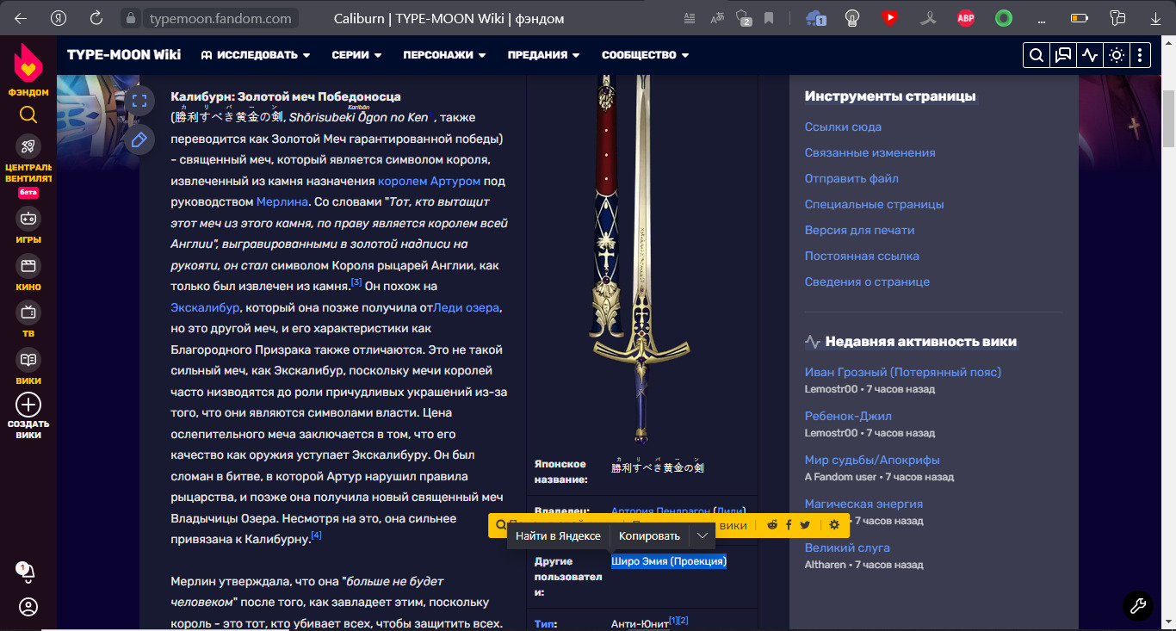Expand the ИССЛЕДОВАТЬ dropdown menu
The image size is (1176, 631).
tap(256, 55)
